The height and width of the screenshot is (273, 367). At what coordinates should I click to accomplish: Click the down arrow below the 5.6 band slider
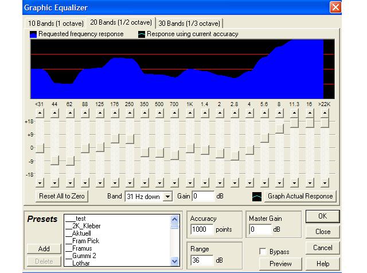click(264, 182)
